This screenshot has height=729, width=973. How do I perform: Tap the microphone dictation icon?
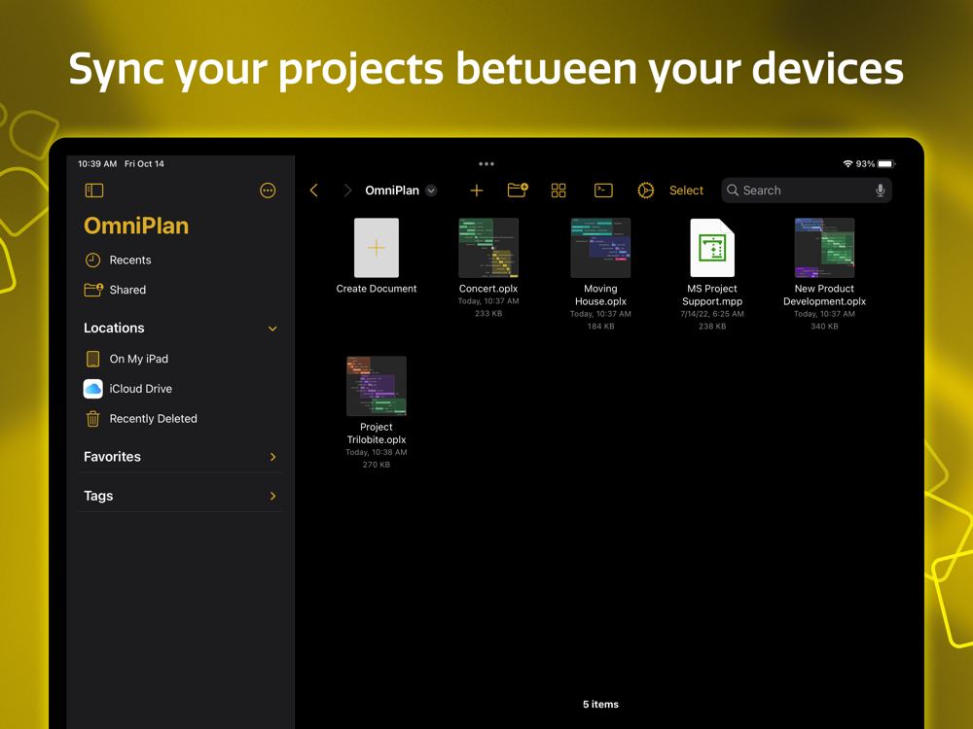point(880,191)
